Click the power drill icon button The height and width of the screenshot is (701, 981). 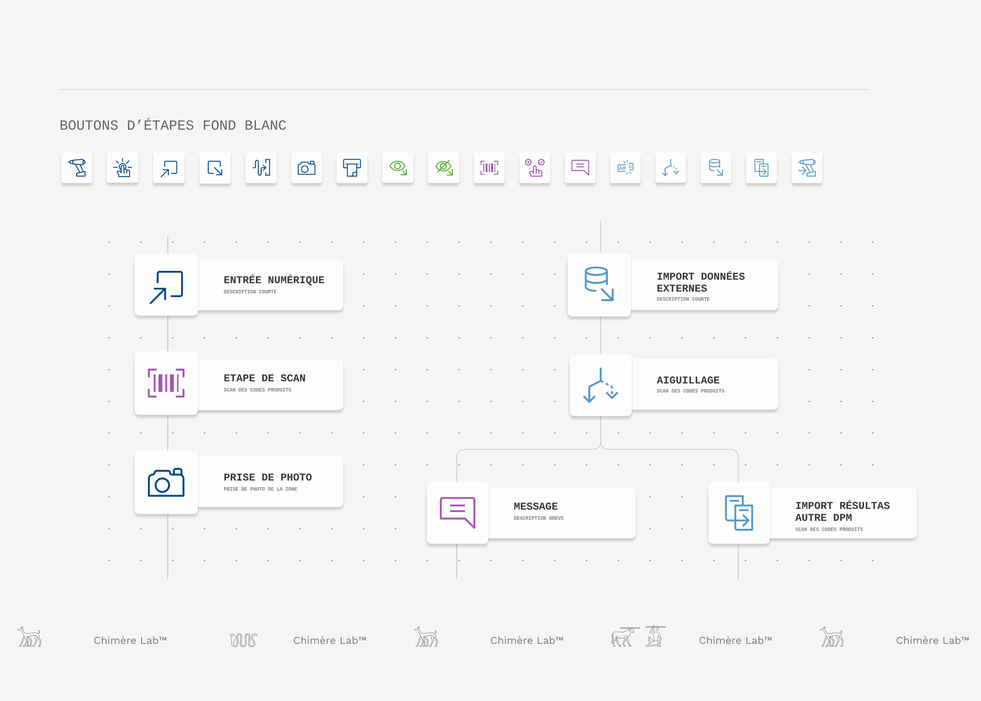point(77,168)
